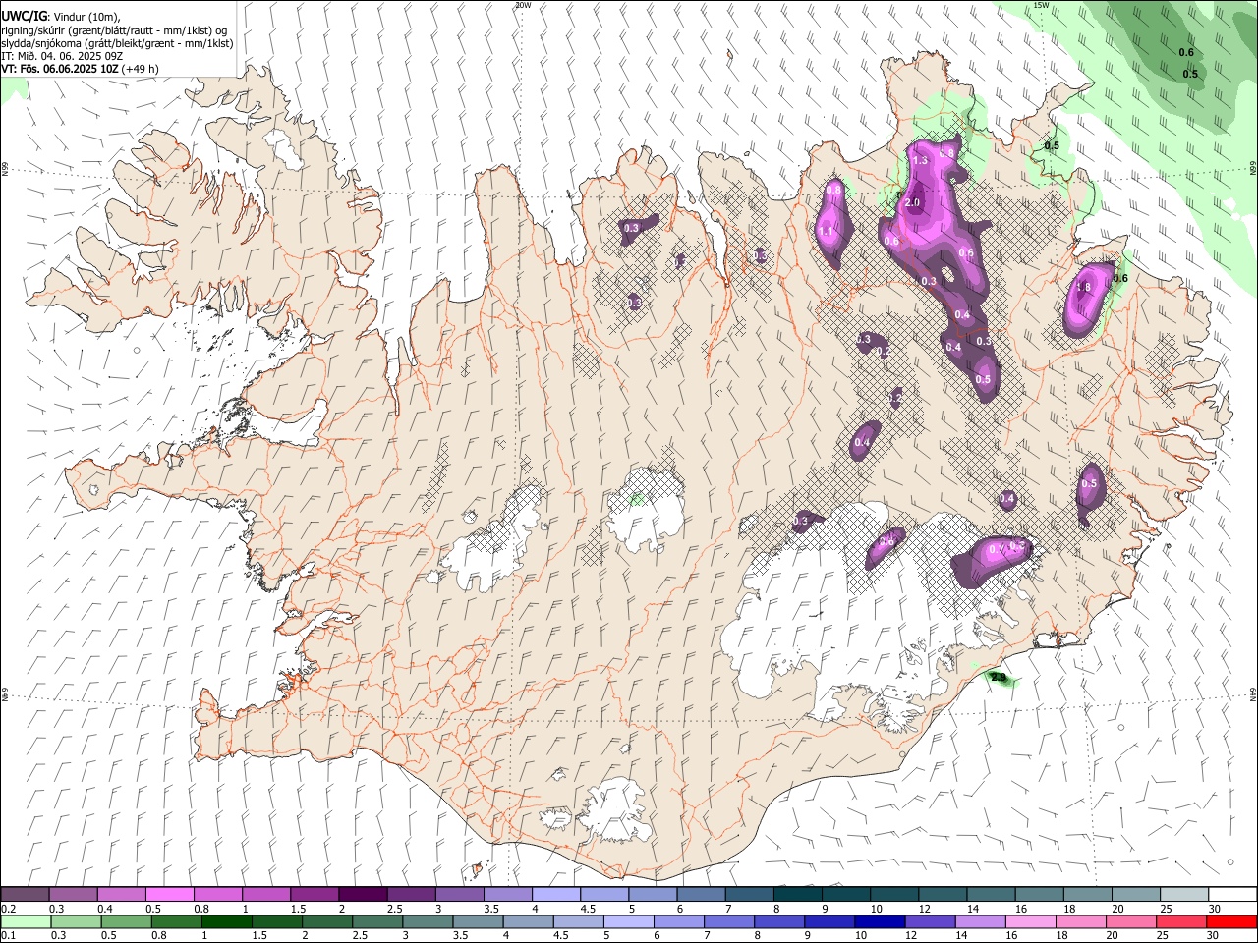
Task: Click the pale lavender 4 swatch in the upper scale
Action: coord(555,895)
